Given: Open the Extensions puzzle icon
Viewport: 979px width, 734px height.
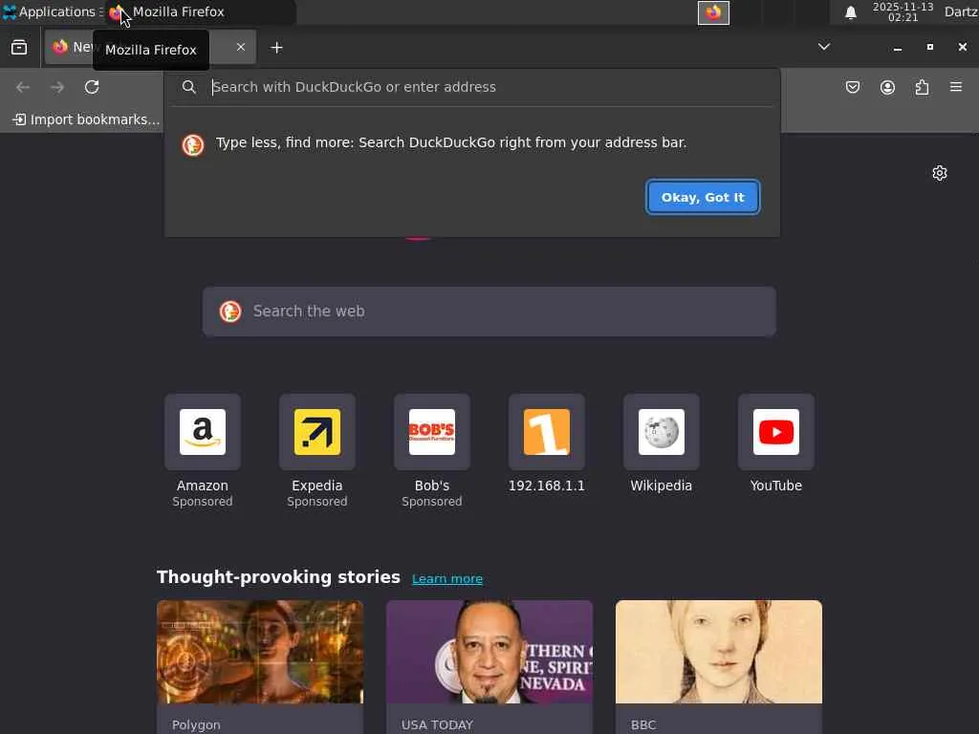Looking at the screenshot, I should point(923,87).
